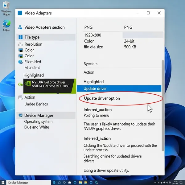The width and height of the screenshot is (185, 185).
Task: Click the 1920x880 resolution value
Action: (x=92, y=35)
